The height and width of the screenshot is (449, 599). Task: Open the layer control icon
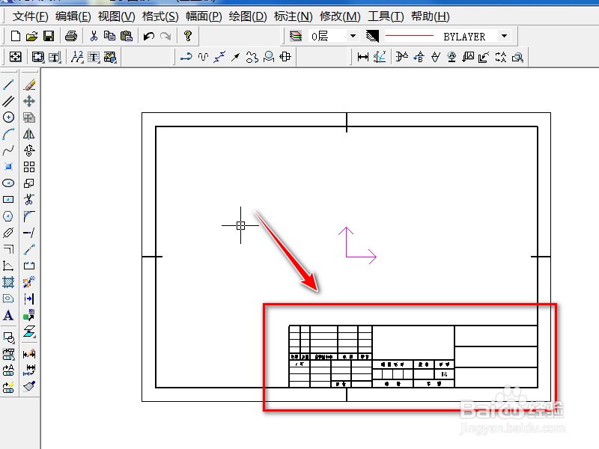click(x=296, y=36)
